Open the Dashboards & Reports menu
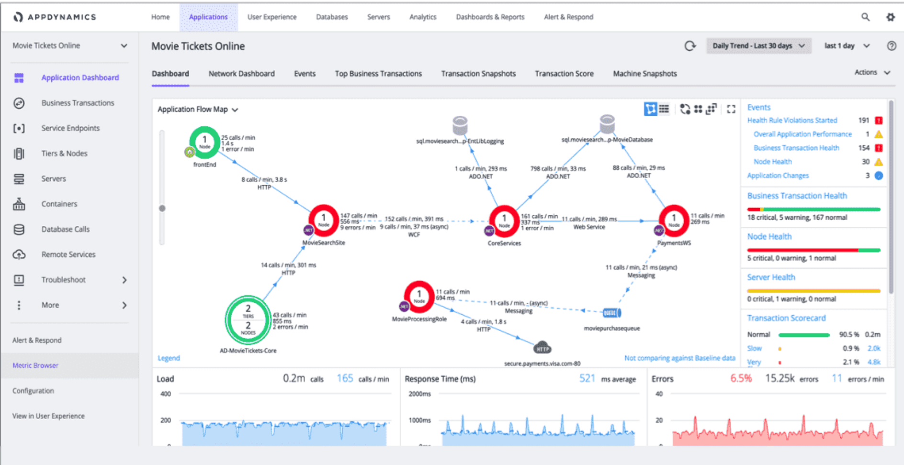The height and width of the screenshot is (465, 904). coord(490,17)
